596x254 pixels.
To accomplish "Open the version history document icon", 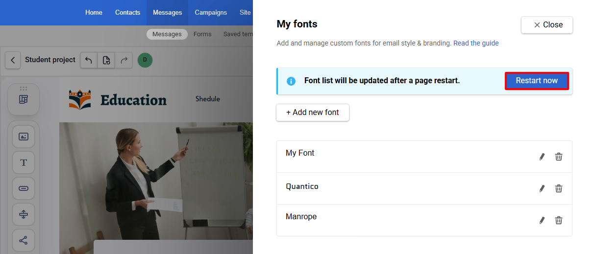I will pyautogui.click(x=106, y=60).
